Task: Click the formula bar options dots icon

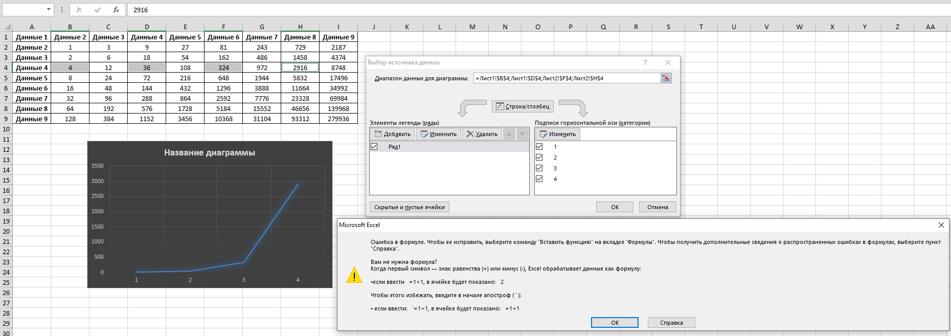Action: click(62, 10)
